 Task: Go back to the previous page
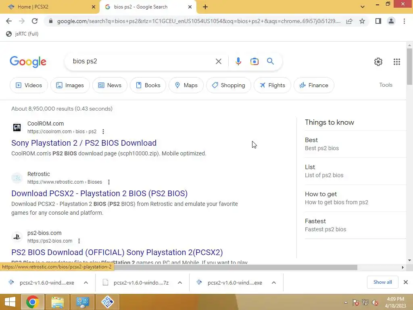tap(9, 21)
